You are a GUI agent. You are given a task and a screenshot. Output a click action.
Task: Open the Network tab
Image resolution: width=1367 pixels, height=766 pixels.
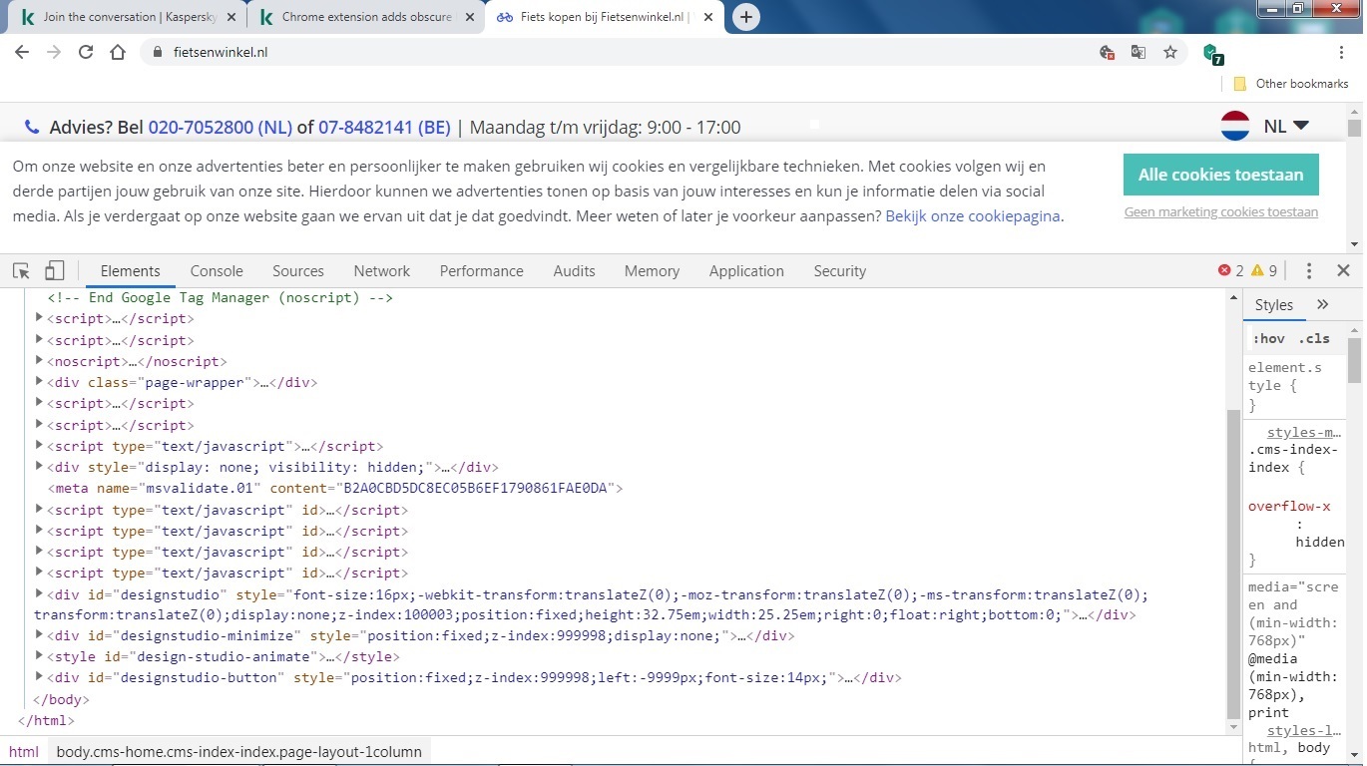coord(381,270)
